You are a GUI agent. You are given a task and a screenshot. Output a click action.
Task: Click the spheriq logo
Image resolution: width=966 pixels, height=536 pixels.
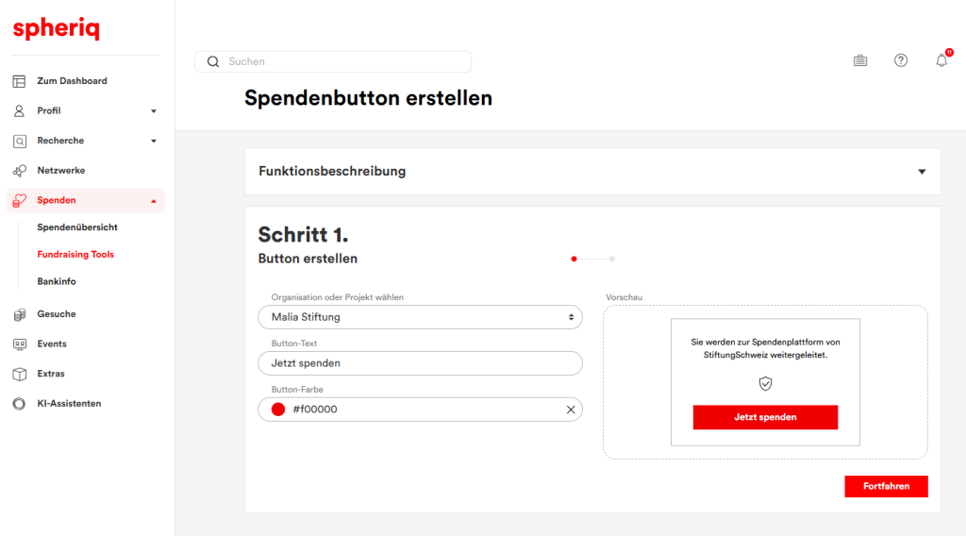tap(57, 29)
